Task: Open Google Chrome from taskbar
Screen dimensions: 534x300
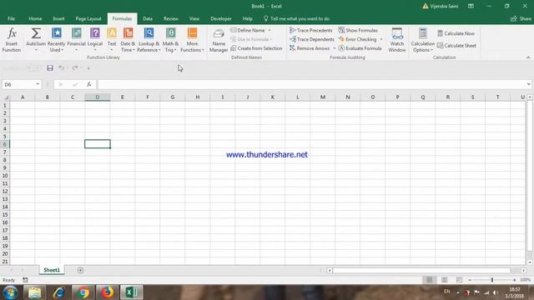Action: tap(83, 292)
